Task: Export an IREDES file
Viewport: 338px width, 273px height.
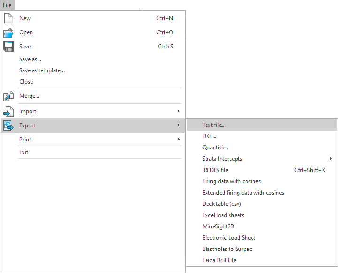Action: (x=261, y=170)
